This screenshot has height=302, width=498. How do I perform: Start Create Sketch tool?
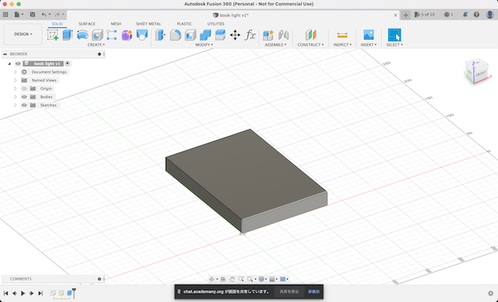(x=53, y=35)
